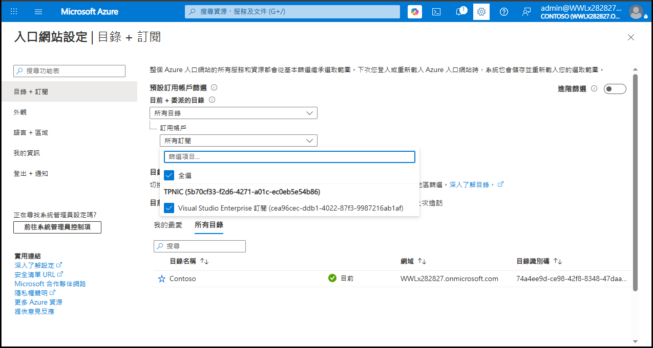Open the hamburger portal menu
The image size is (653, 348).
click(x=38, y=11)
